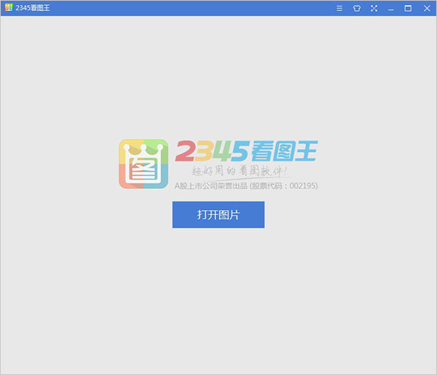Screen dimensions: 437x375
Task: Maximize the 2345看图王 window
Action: [408, 8]
